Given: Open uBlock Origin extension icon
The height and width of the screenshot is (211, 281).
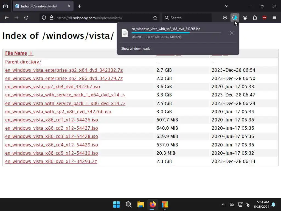Looking at the screenshot, I should pos(264,18).
